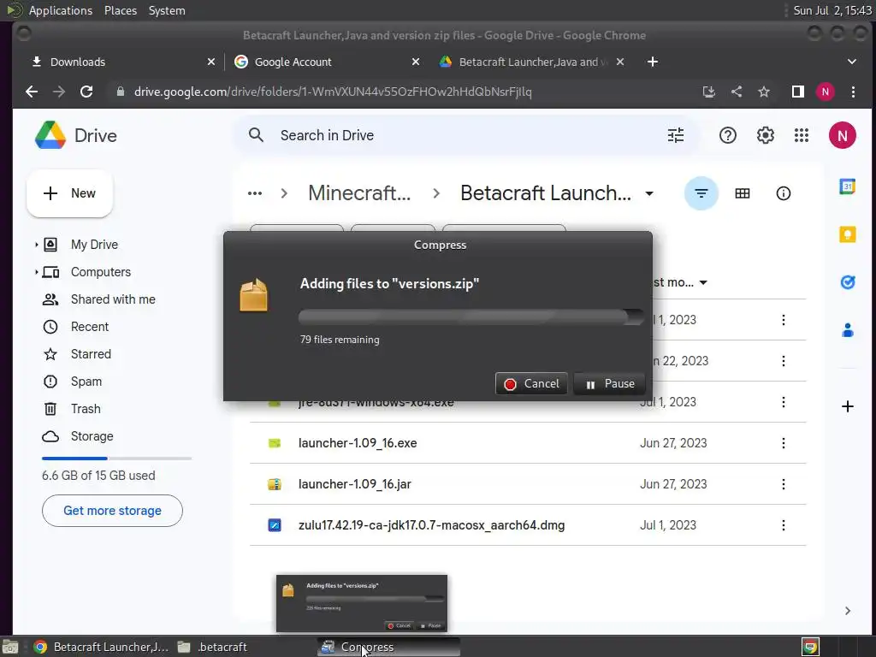
Task: Click the versions.zip progress bar
Action: point(471,317)
